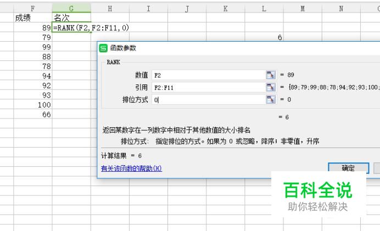Screen dimensions: 380x231
Task: Click score cell containing 94
Action: 33,76
